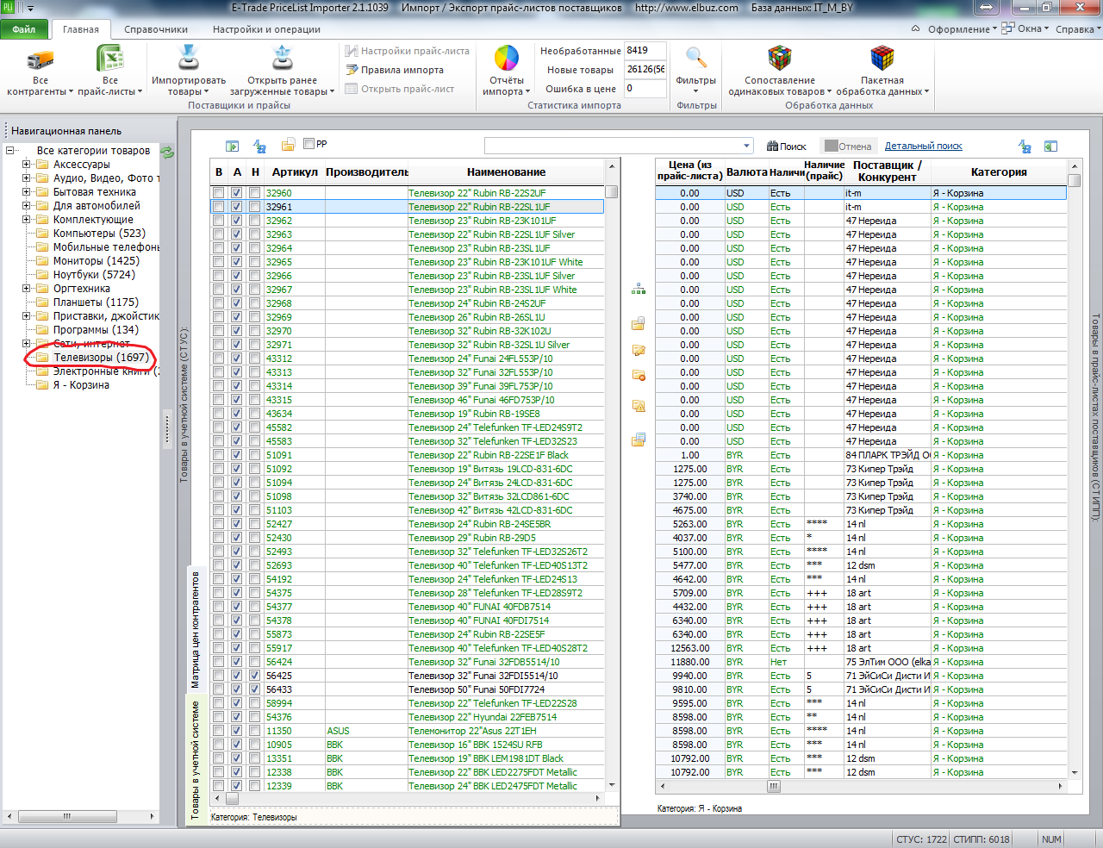
Task: Switch to the Главная ribbon tab
Action: 81,29
